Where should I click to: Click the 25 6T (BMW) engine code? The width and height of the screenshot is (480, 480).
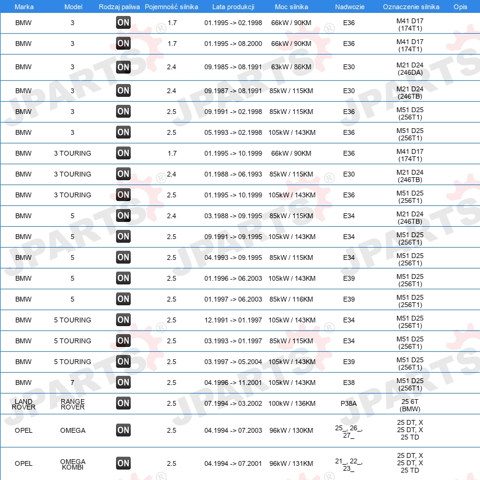410,405
